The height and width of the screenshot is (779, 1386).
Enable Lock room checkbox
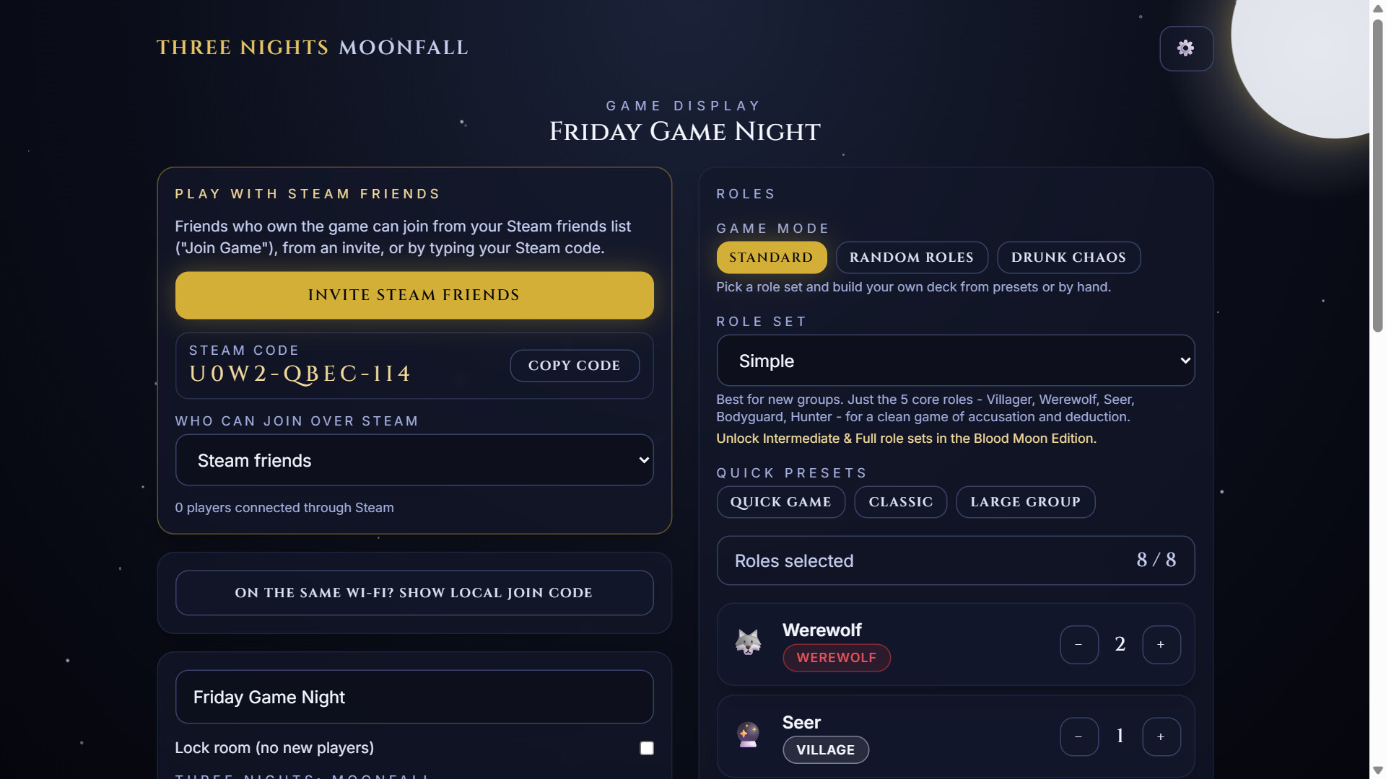pyautogui.click(x=647, y=748)
